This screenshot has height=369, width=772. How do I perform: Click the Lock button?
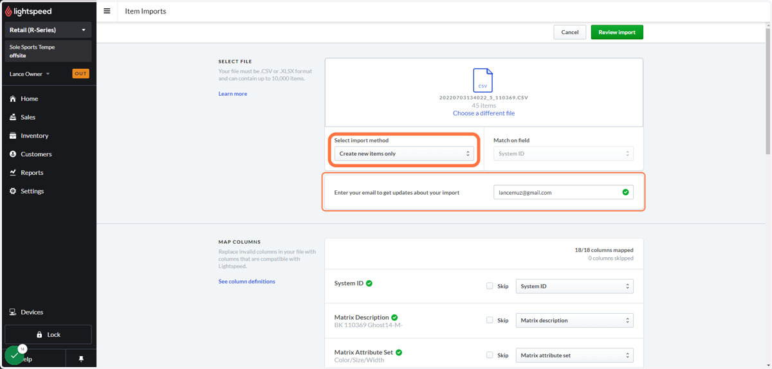coord(48,334)
